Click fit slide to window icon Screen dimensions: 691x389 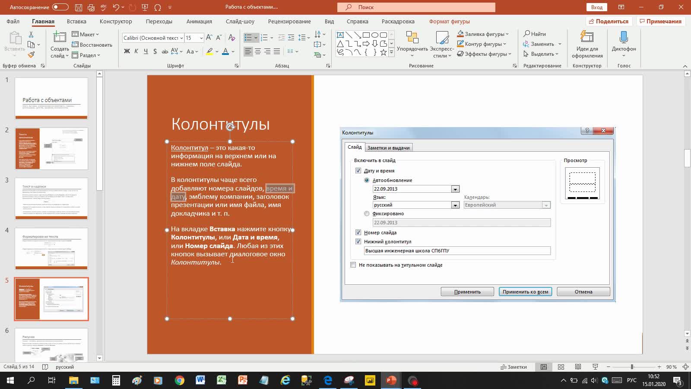pyautogui.click(x=685, y=367)
